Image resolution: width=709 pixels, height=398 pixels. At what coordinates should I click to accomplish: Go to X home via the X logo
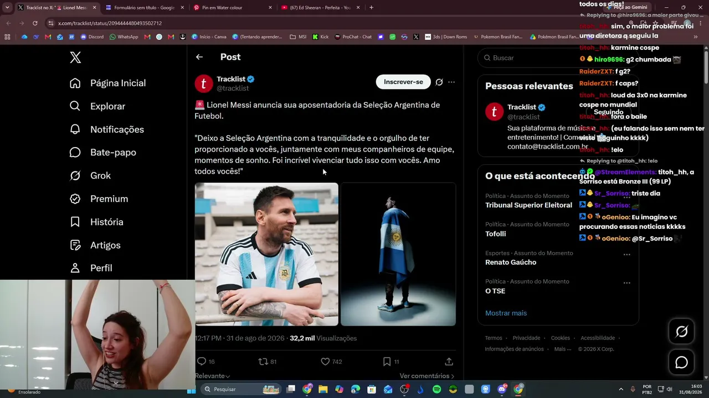point(75,57)
